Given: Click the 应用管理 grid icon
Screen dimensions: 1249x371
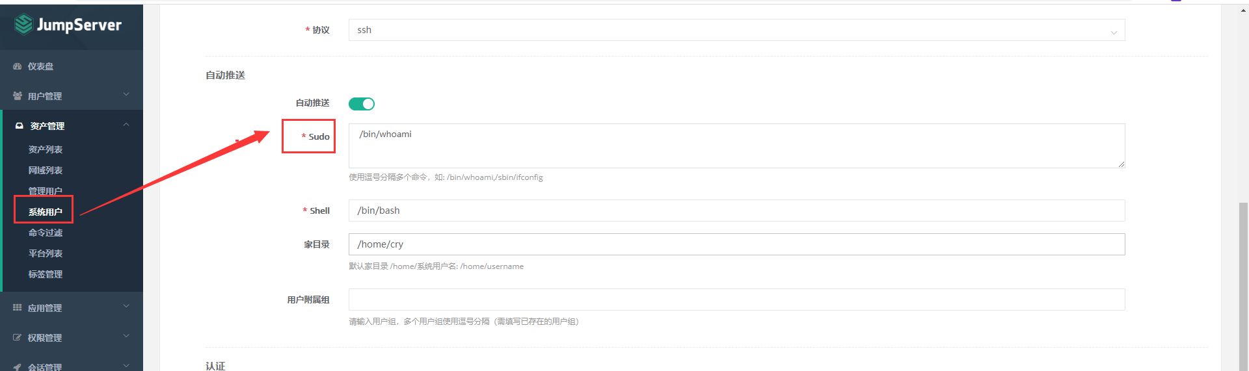Looking at the screenshot, I should point(18,307).
